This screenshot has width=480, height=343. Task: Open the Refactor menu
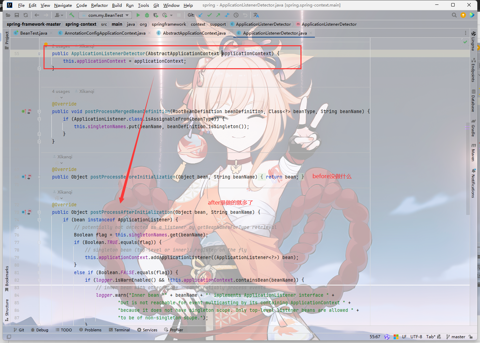point(99,5)
